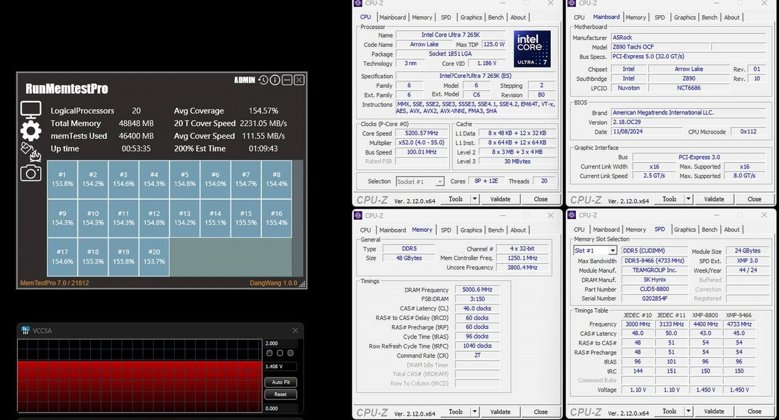Screen dimensions: 779x420
Task: Click the 'XMP-9466' timings column header
Action: coord(739,315)
